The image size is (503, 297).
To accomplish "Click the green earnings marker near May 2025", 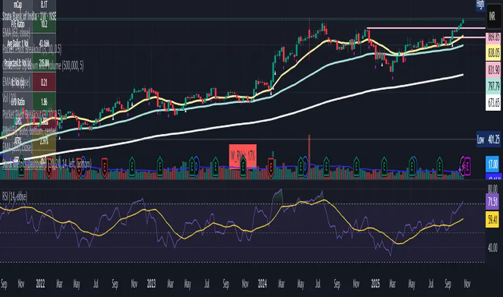I will 412,166.
